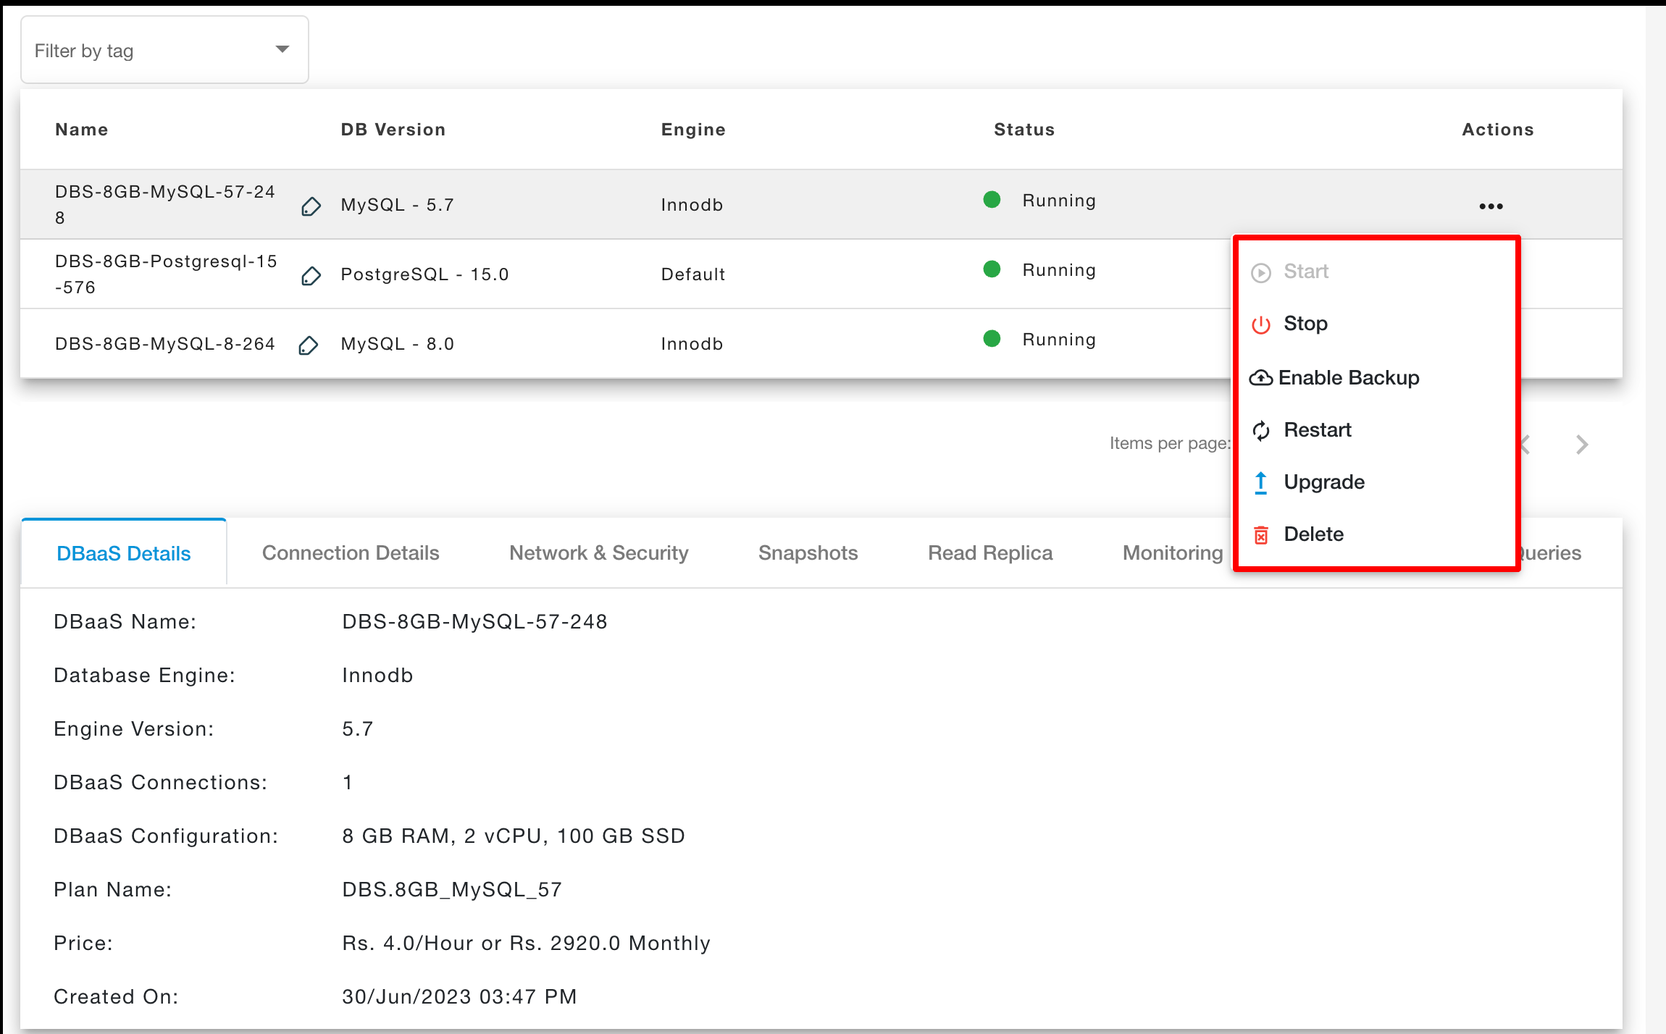The width and height of the screenshot is (1666, 1034).
Task: Click Running status of PostgreSQL row
Action: coord(1059,270)
